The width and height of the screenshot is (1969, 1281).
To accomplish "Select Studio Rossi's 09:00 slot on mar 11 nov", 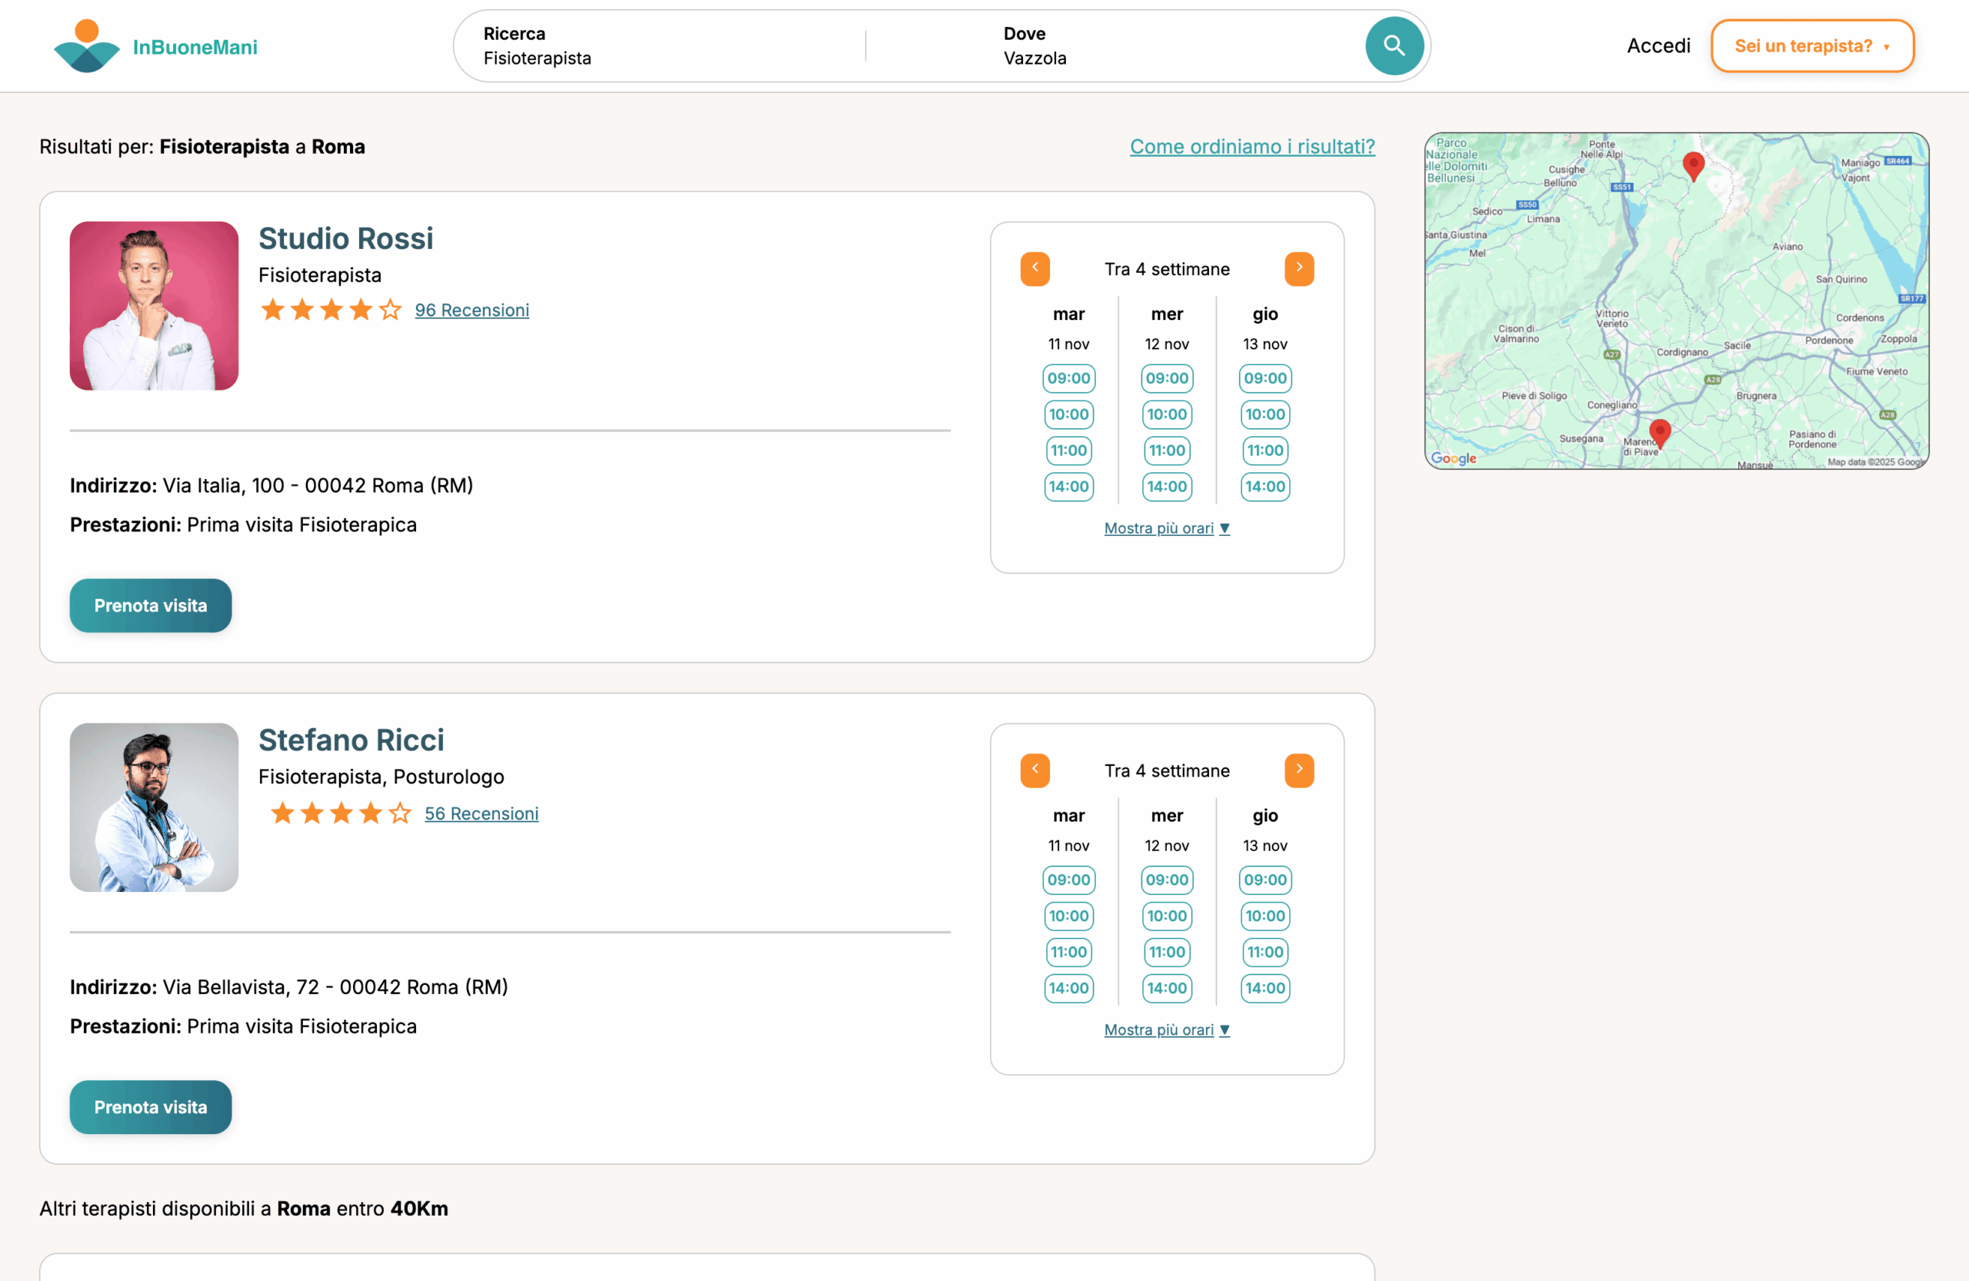I will pyautogui.click(x=1068, y=378).
